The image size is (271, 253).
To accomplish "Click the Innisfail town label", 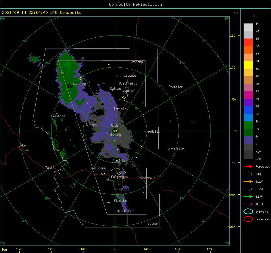I will 122,109.
